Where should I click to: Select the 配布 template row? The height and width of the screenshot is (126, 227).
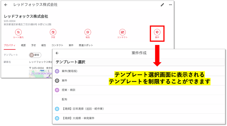[x=139, y=99]
